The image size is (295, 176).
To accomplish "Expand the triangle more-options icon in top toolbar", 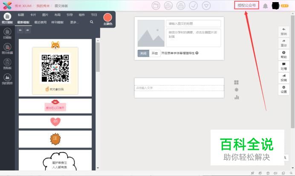I will tap(206, 6).
